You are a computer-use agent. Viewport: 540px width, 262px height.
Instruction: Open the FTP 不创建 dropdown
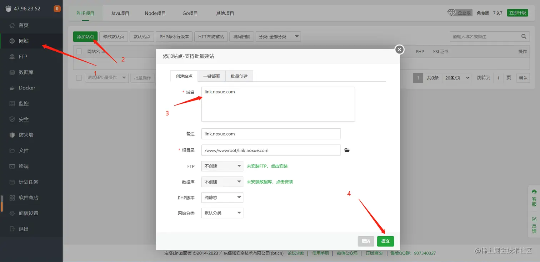tap(222, 166)
